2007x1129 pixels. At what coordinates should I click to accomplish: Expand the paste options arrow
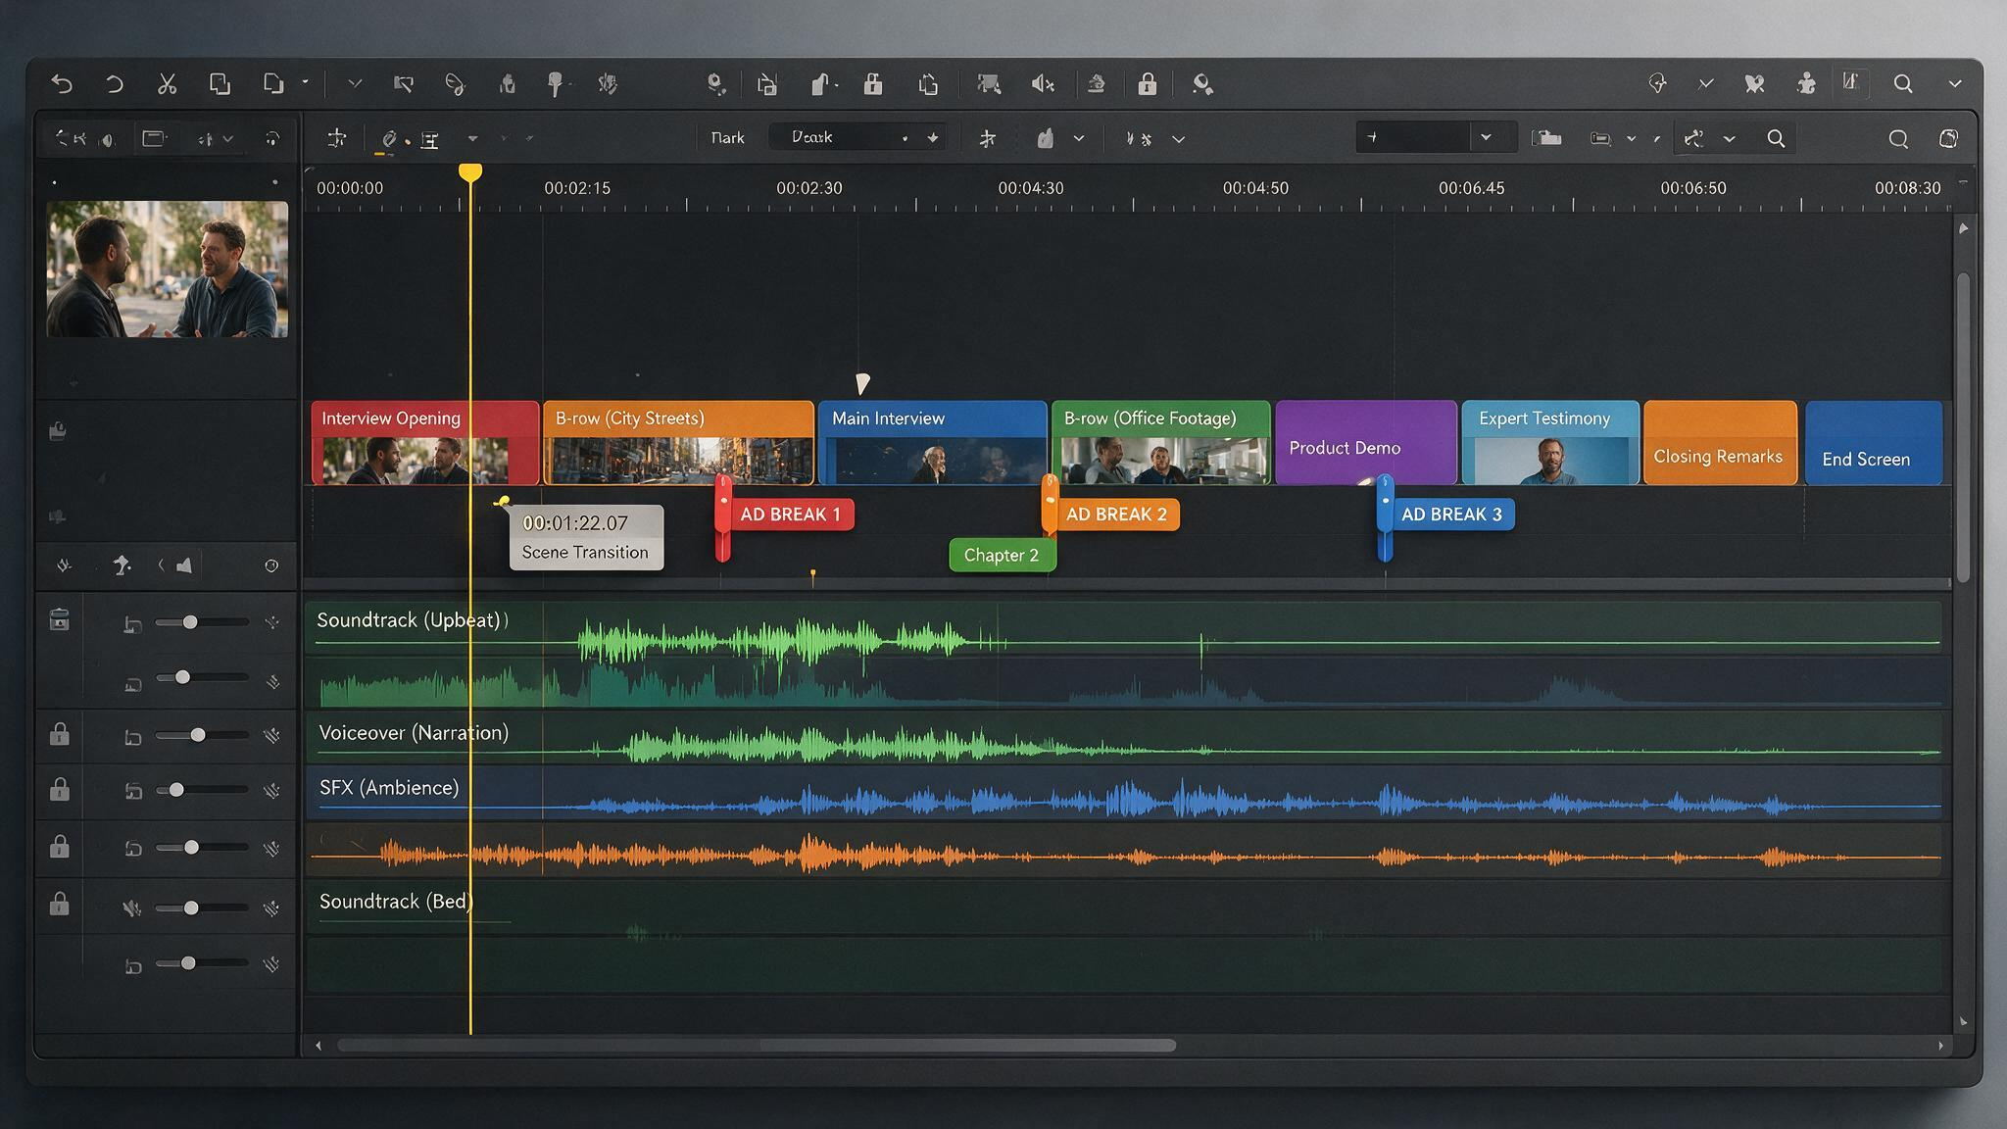[305, 82]
